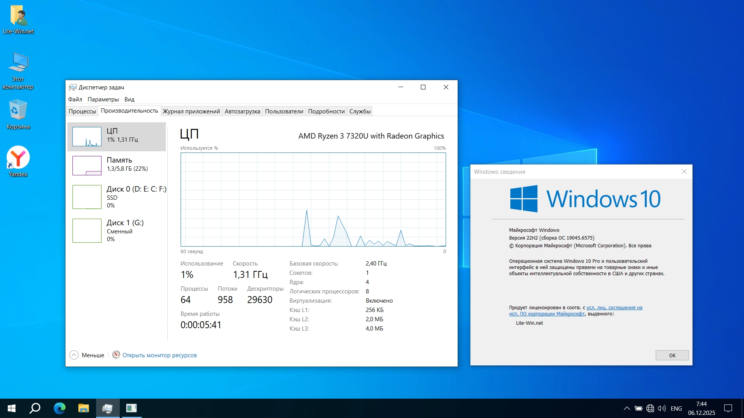744x418 pixels.
Task: Open the Файл menu in Task Manager
Action: pos(75,99)
